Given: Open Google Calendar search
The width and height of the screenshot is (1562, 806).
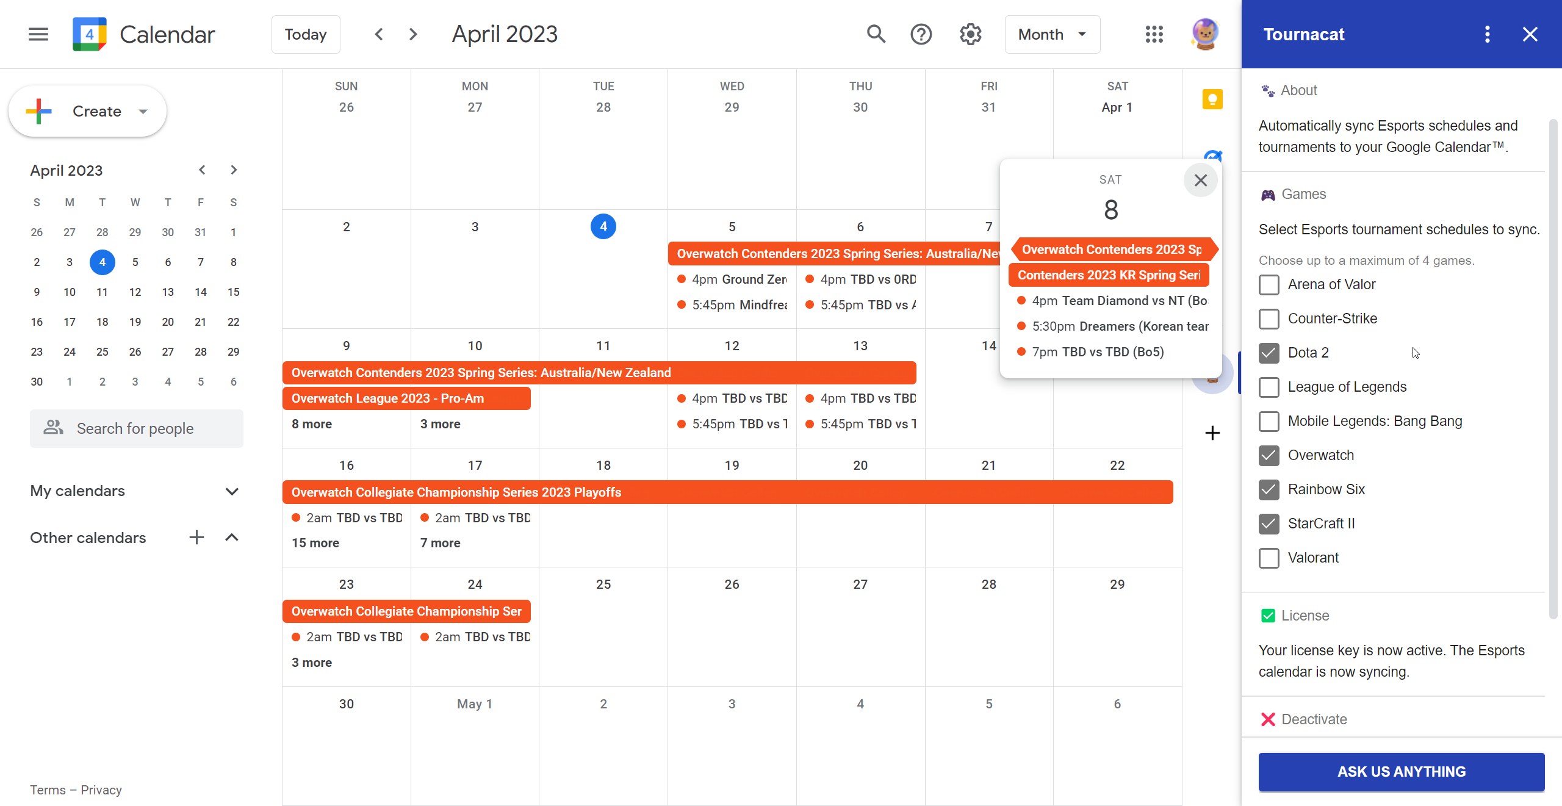Looking at the screenshot, I should 875,34.
